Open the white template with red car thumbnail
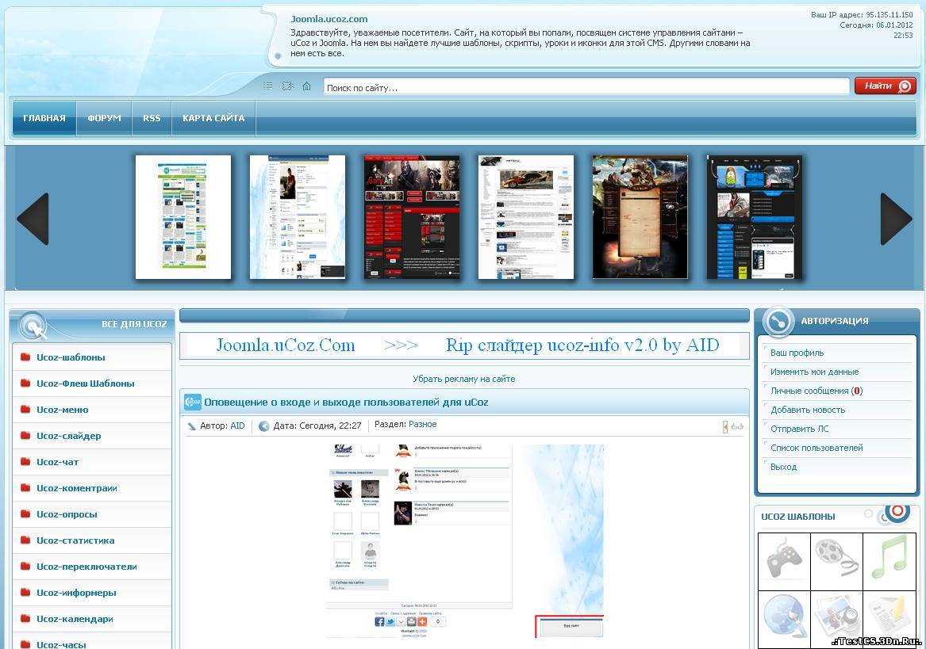The image size is (926, 649). point(526,217)
